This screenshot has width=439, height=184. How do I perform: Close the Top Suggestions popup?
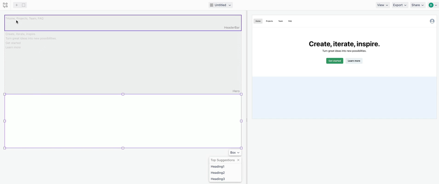238,160
